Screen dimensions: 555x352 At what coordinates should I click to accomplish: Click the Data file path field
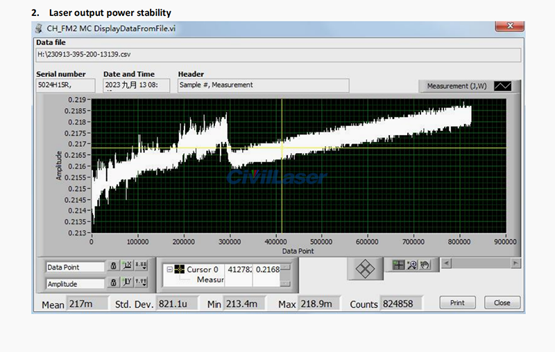[x=277, y=55]
